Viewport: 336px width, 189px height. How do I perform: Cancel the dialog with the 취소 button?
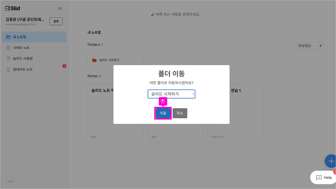click(180, 113)
